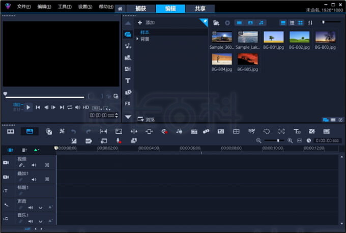Open the Title (T) library panel
Image resolution: width=346 pixels, height=233 pixels.
click(x=128, y=80)
